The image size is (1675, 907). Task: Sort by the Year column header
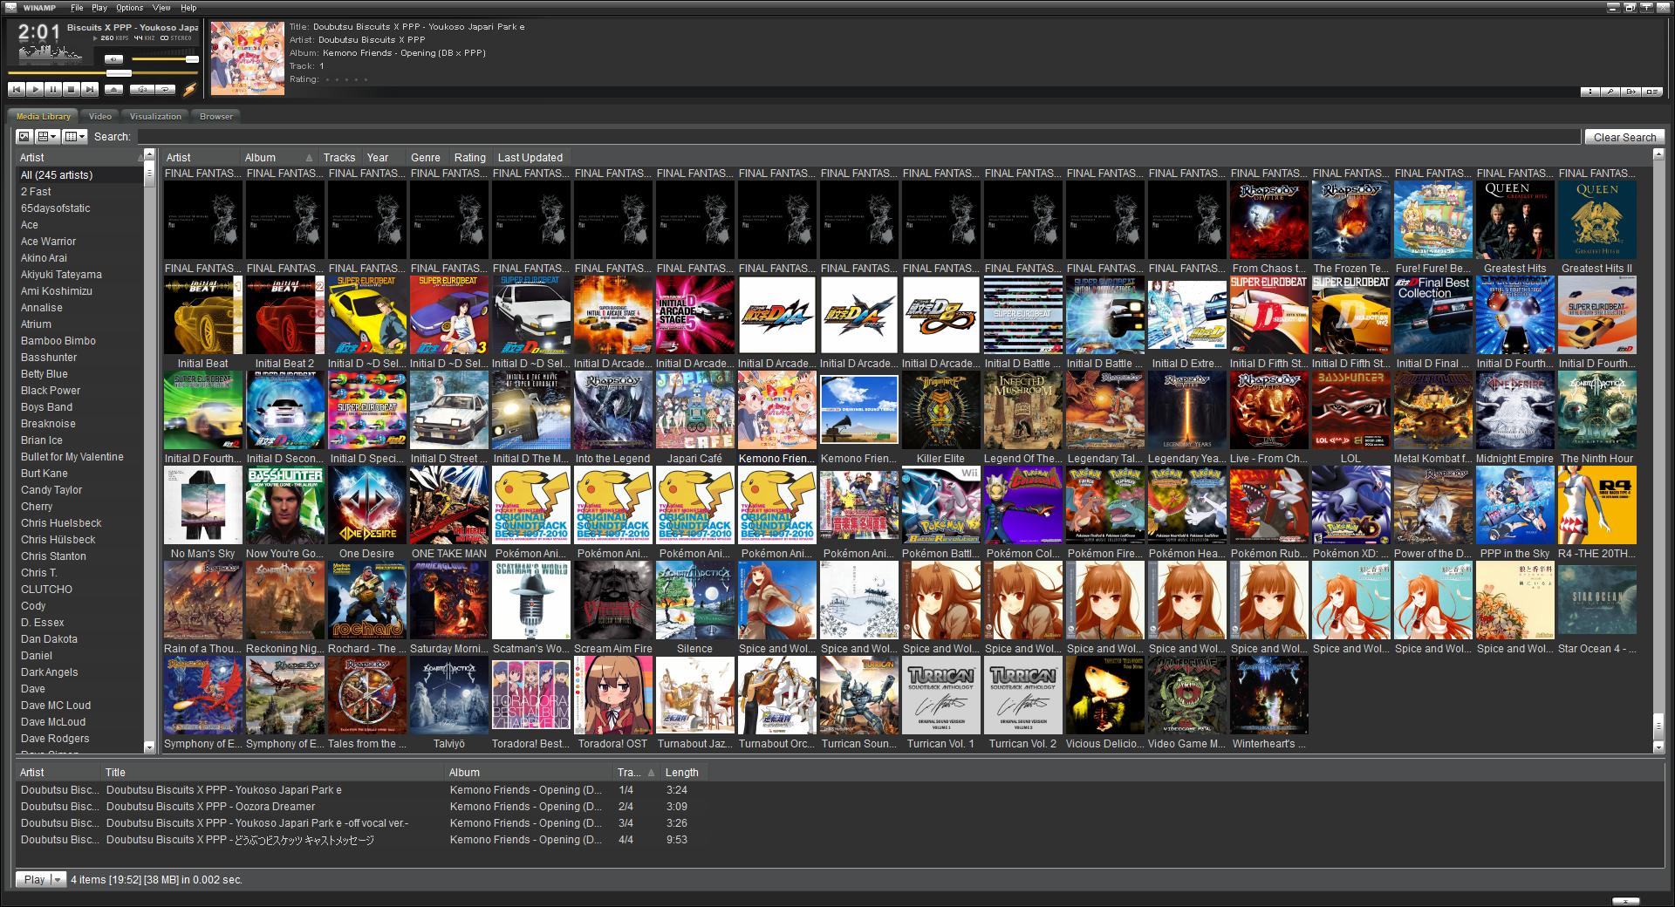pyautogui.click(x=385, y=157)
